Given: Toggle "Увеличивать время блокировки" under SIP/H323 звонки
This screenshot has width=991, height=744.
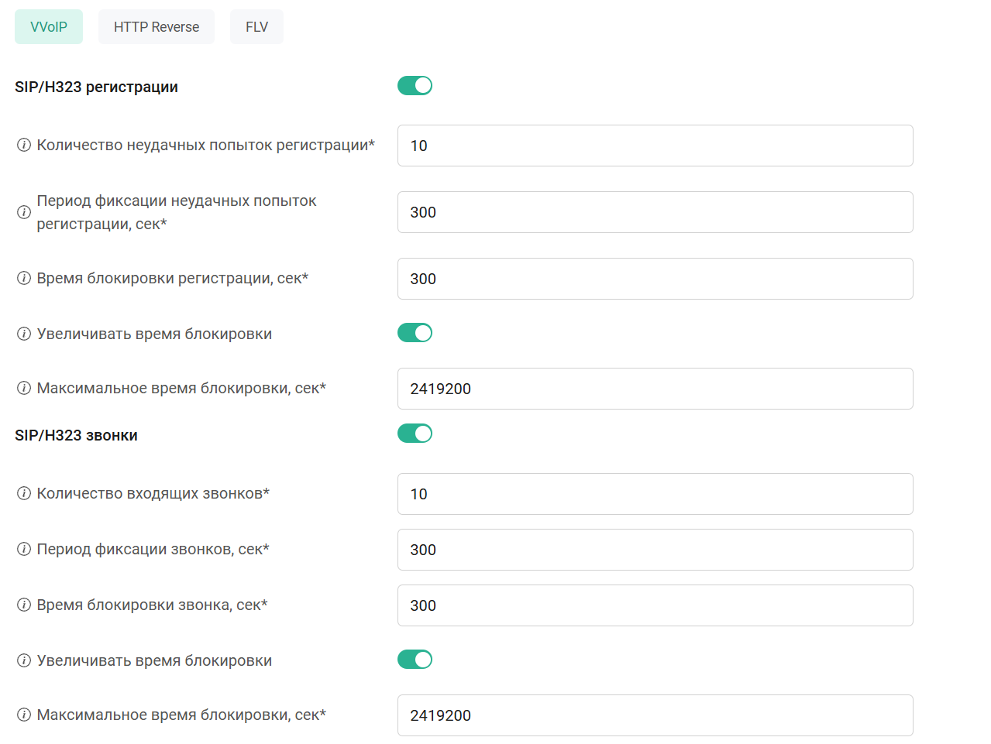Looking at the screenshot, I should tap(415, 660).
